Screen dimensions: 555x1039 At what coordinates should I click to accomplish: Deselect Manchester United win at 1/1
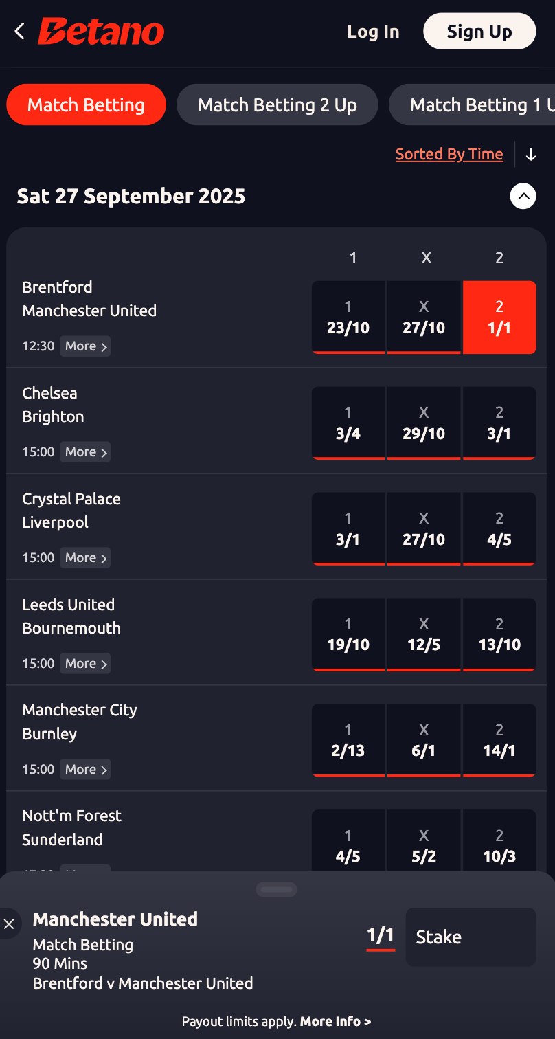(x=499, y=317)
